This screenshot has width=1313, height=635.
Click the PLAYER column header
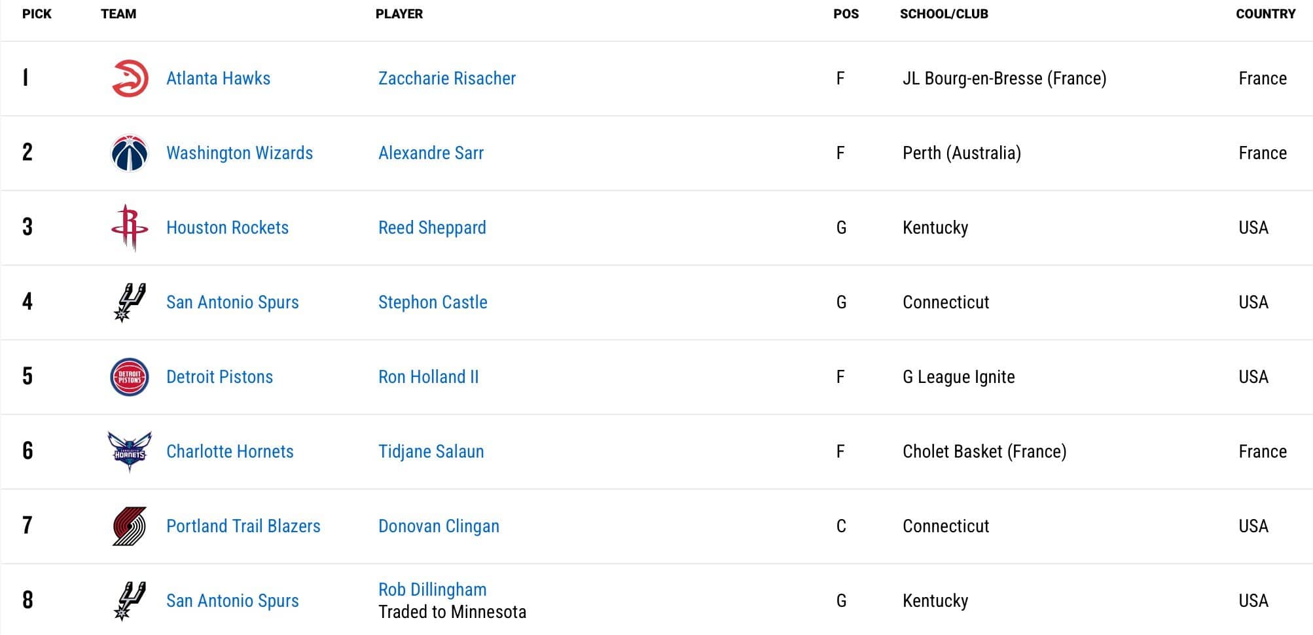(x=399, y=14)
